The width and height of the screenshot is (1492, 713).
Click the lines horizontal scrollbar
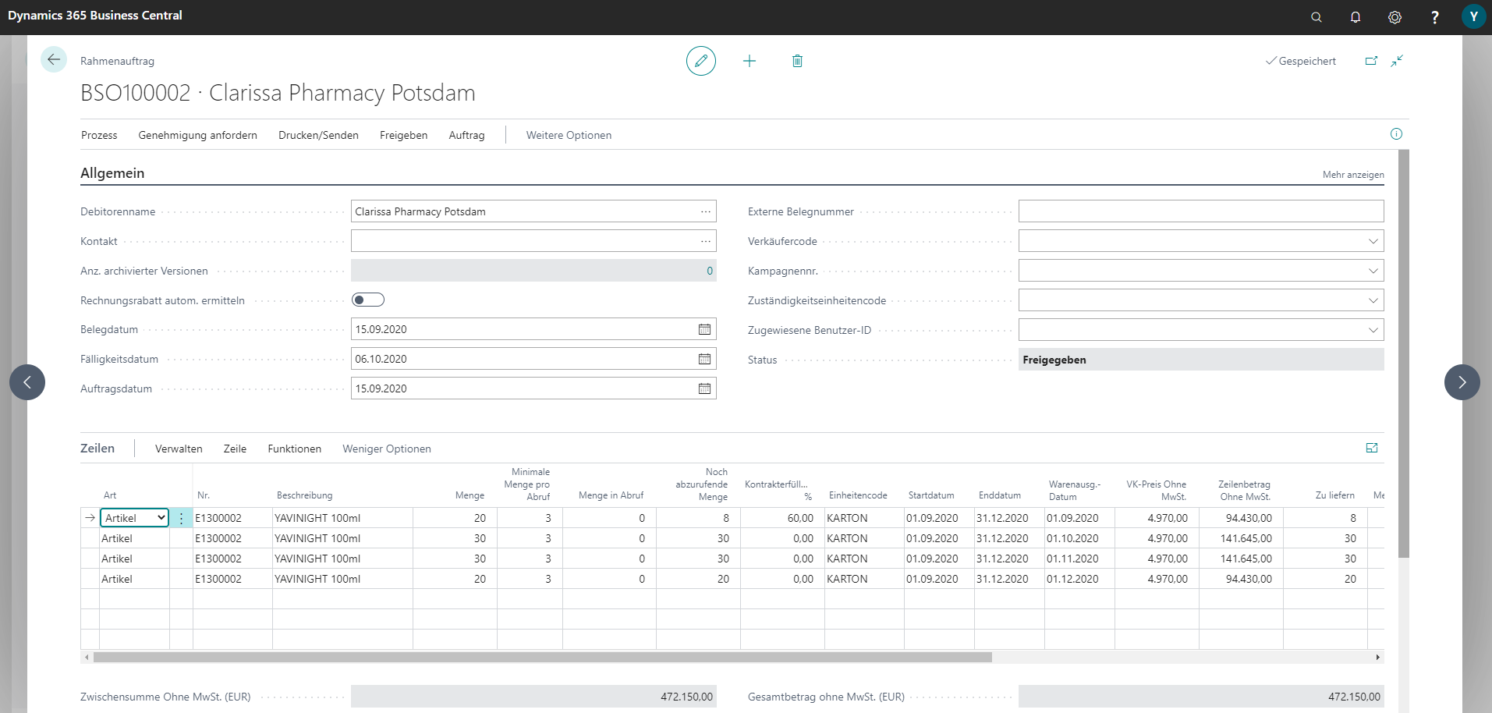tap(542, 658)
